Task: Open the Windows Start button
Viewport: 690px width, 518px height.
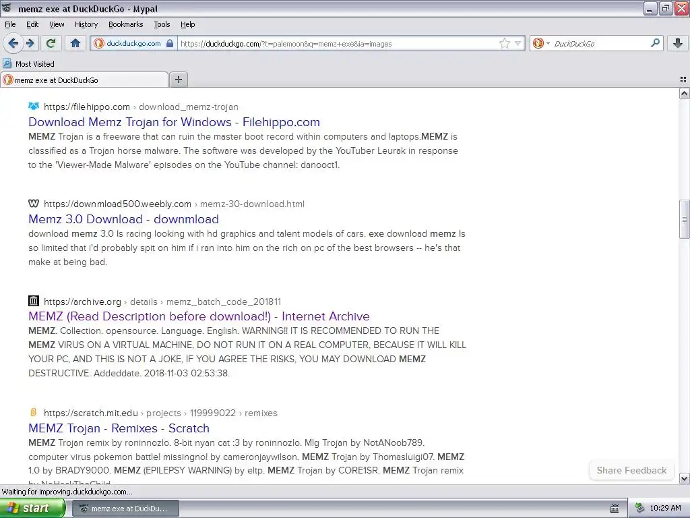Action: [x=32, y=508]
